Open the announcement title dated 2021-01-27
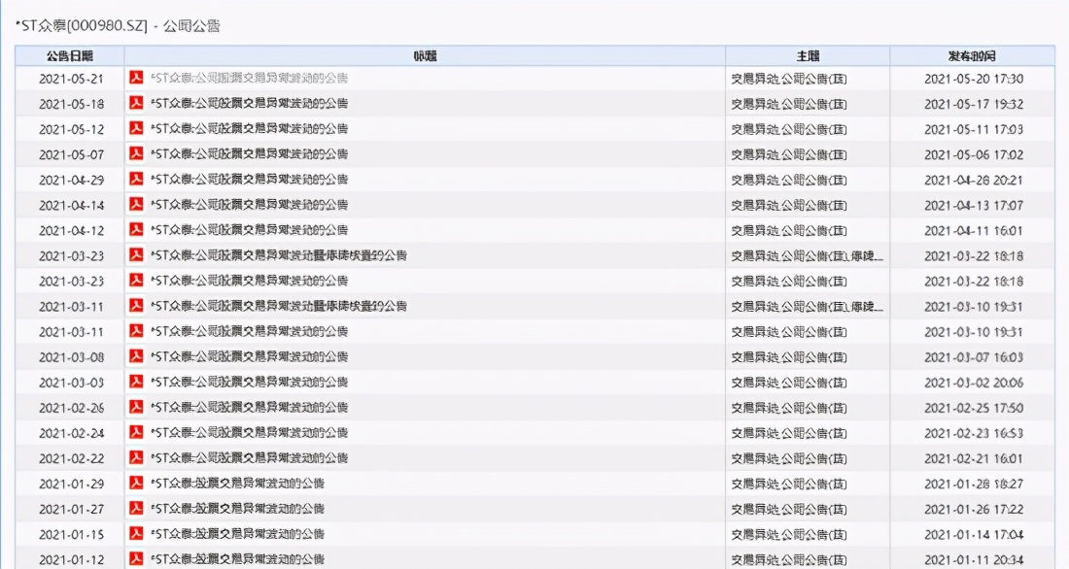This screenshot has width=1069, height=569. [x=238, y=508]
